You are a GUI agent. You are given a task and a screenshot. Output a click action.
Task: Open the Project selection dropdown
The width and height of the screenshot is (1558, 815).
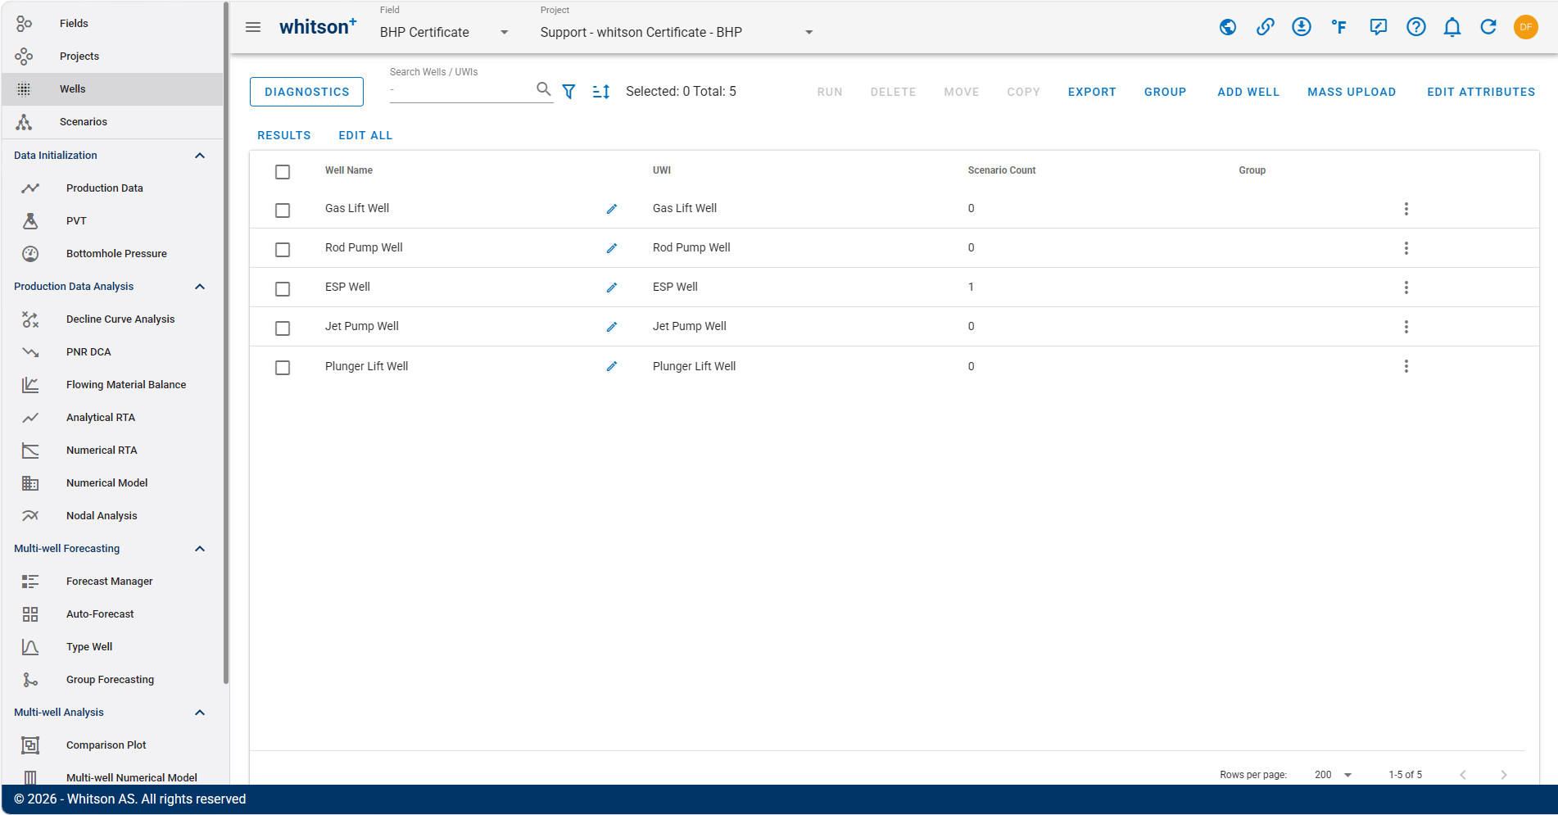(677, 32)
